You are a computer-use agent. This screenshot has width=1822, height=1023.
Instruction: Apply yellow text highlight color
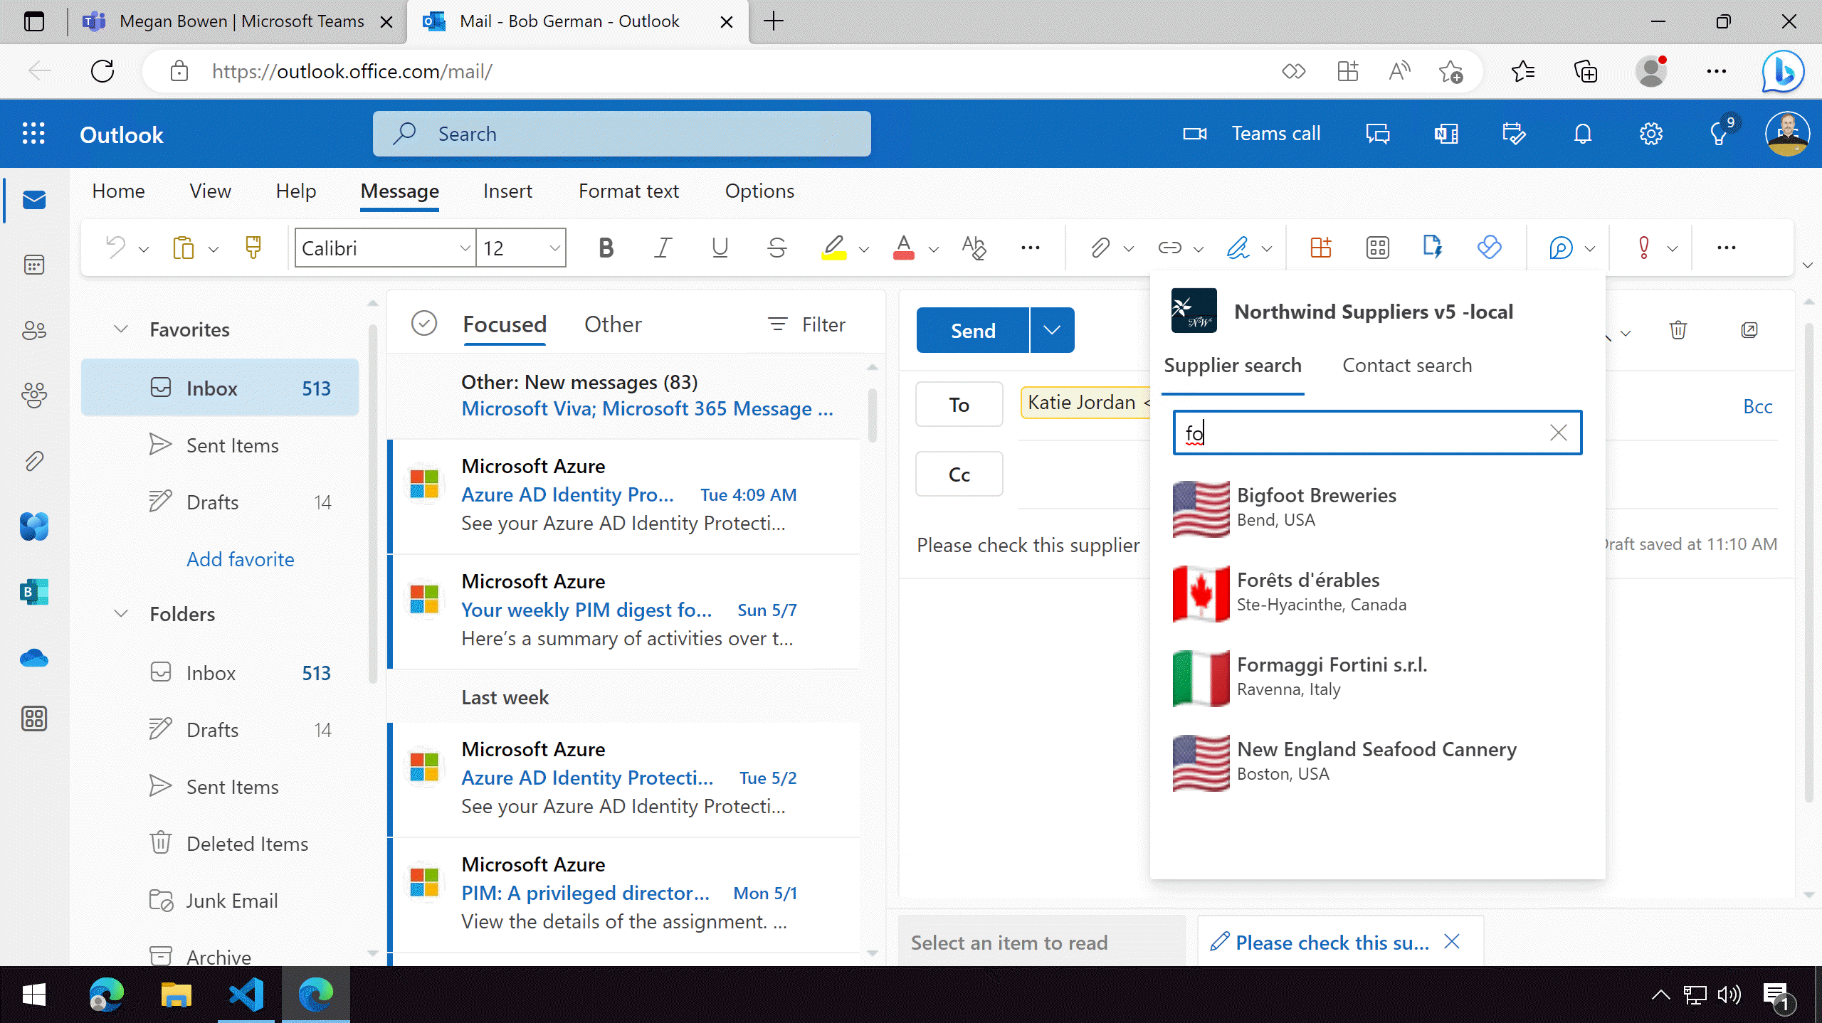[x=833, y=248]
